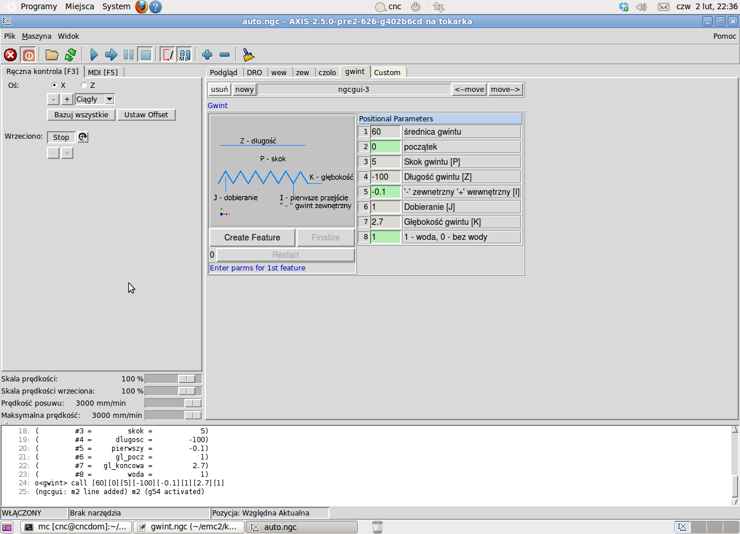The height and width of the screenshot is (534, 740).
Task: Show desktop icon in bottom-left panel
Action: tap(8, 527)
